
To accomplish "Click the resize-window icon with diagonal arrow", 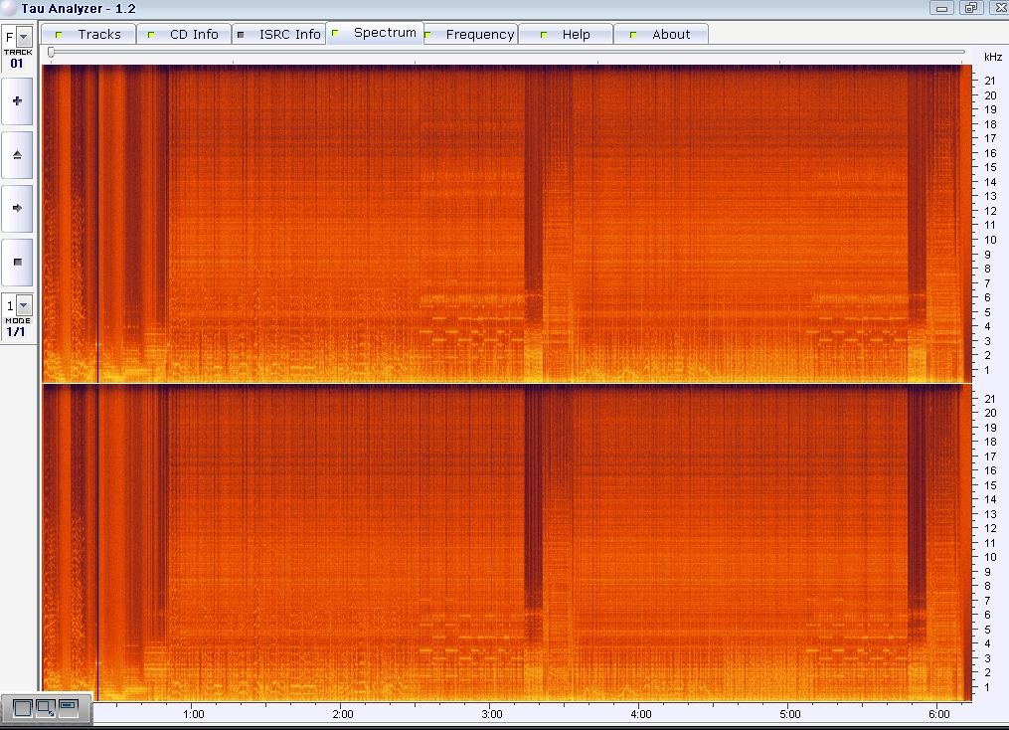I will pyautogui.click(x=45, y=708).
